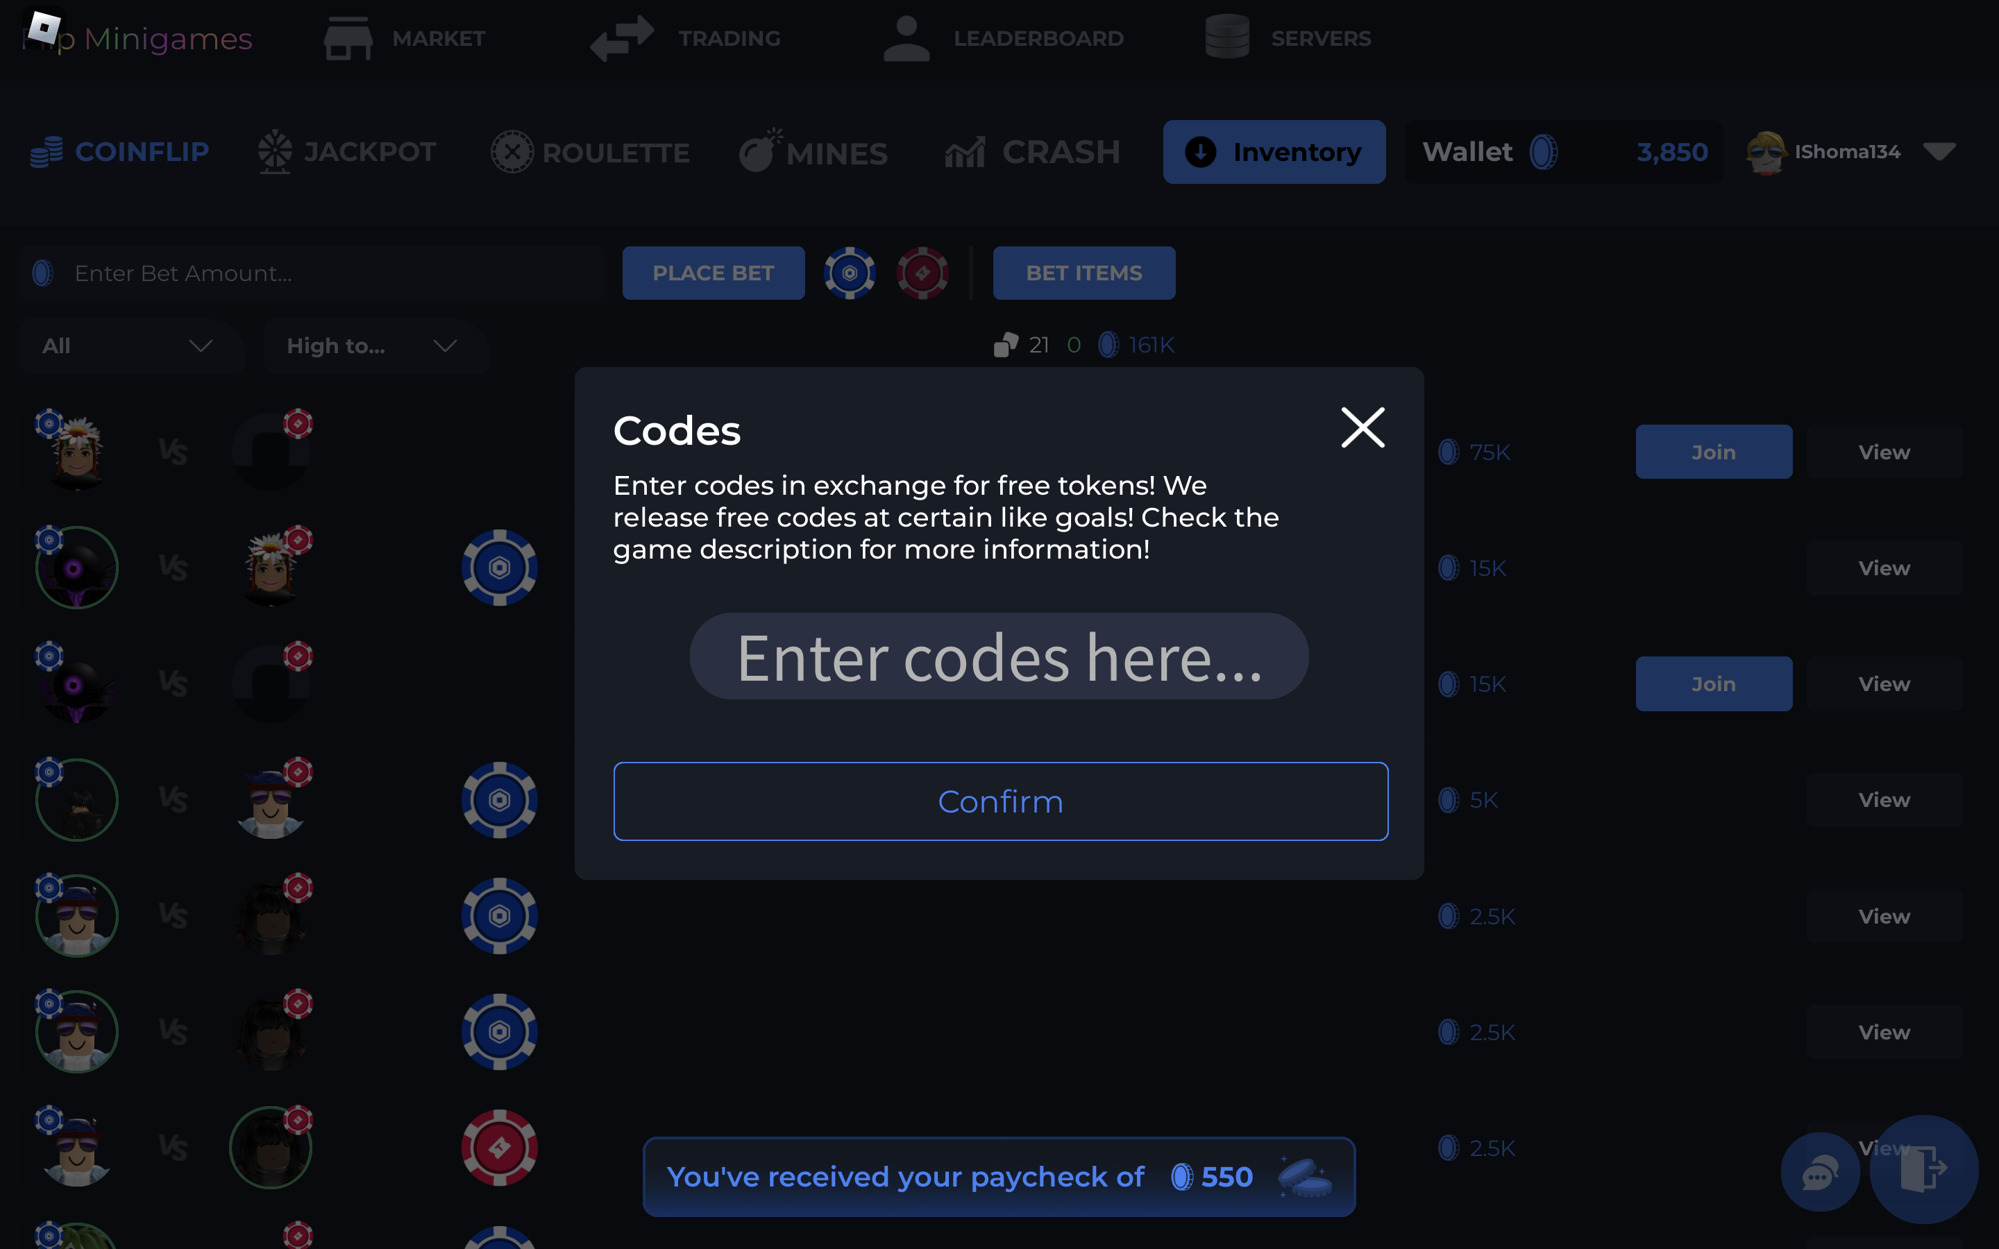Expand the High to sort order dropdown
This screenshot has width=1999, height=1249.
[370, 346]
